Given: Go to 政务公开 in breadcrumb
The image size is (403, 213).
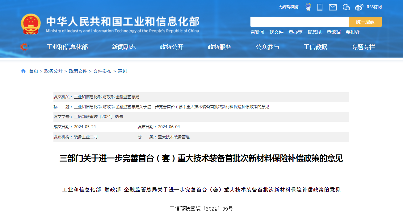Looking at the screenshot, I should coord(53,71).
